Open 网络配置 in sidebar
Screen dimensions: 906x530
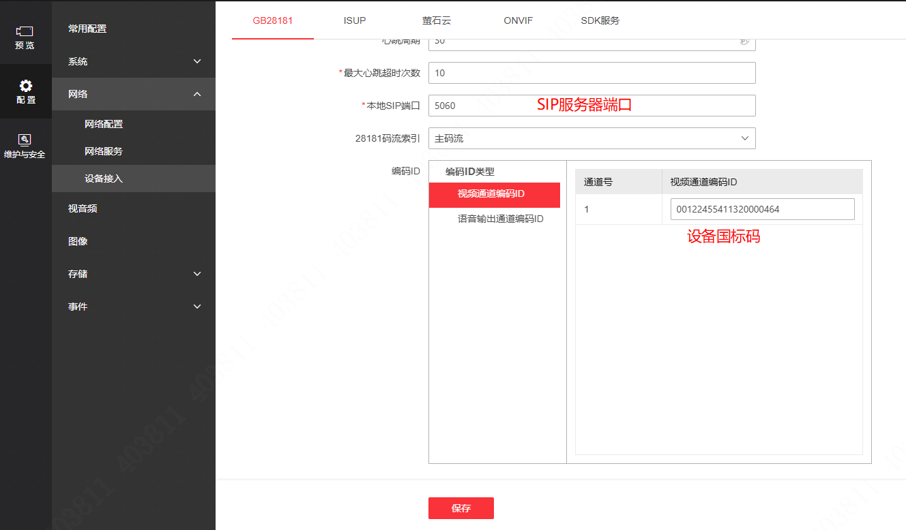[x=104, y=124]
